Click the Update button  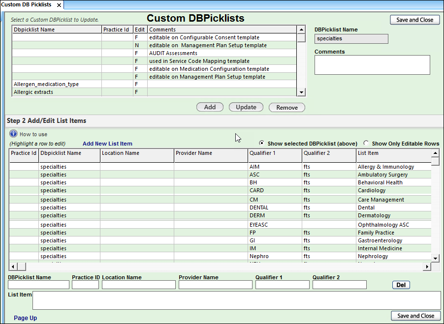pos(246,107)
